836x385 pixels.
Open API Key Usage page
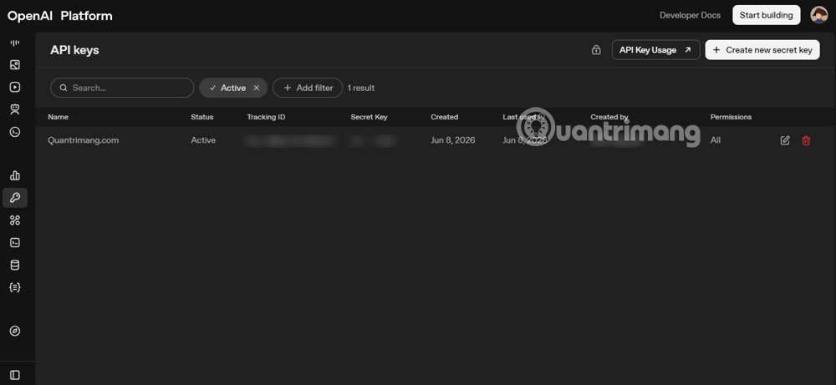(x=655, y=50)
